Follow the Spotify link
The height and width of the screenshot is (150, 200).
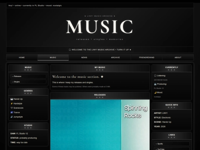171,144
